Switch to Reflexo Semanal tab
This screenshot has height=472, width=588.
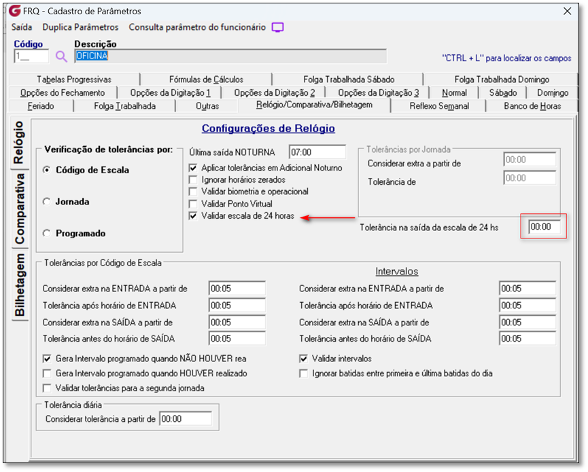coord(438,106)
